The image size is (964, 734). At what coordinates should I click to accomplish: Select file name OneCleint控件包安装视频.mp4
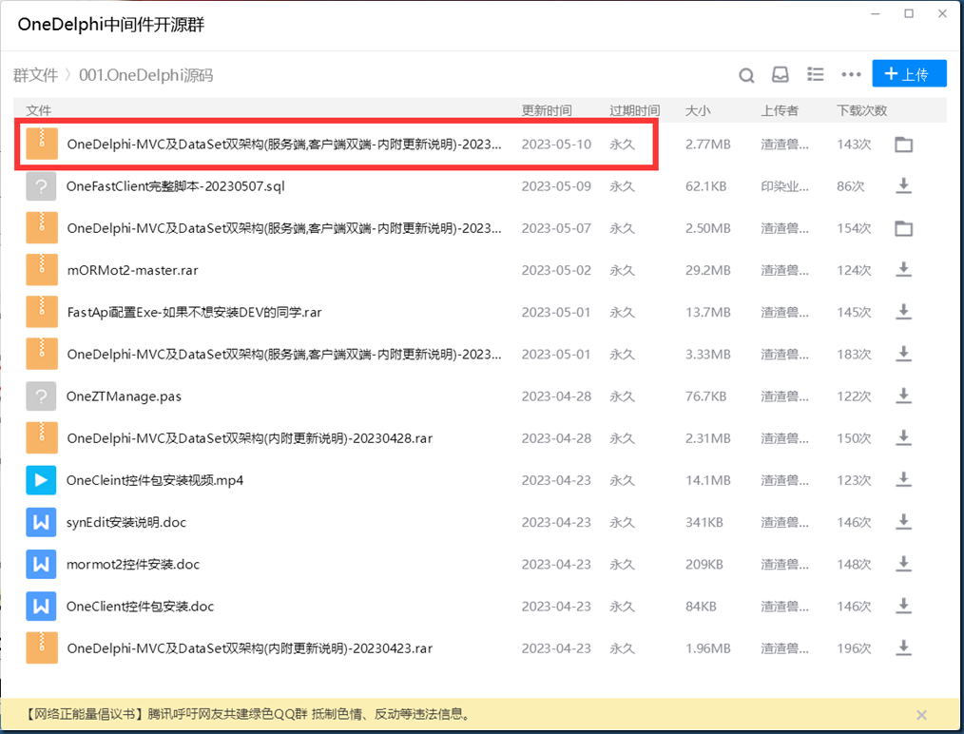(155, 479)
